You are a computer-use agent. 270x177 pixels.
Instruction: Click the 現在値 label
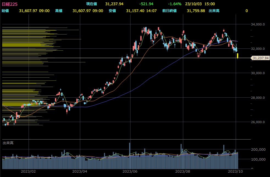(x=92, y=4)
